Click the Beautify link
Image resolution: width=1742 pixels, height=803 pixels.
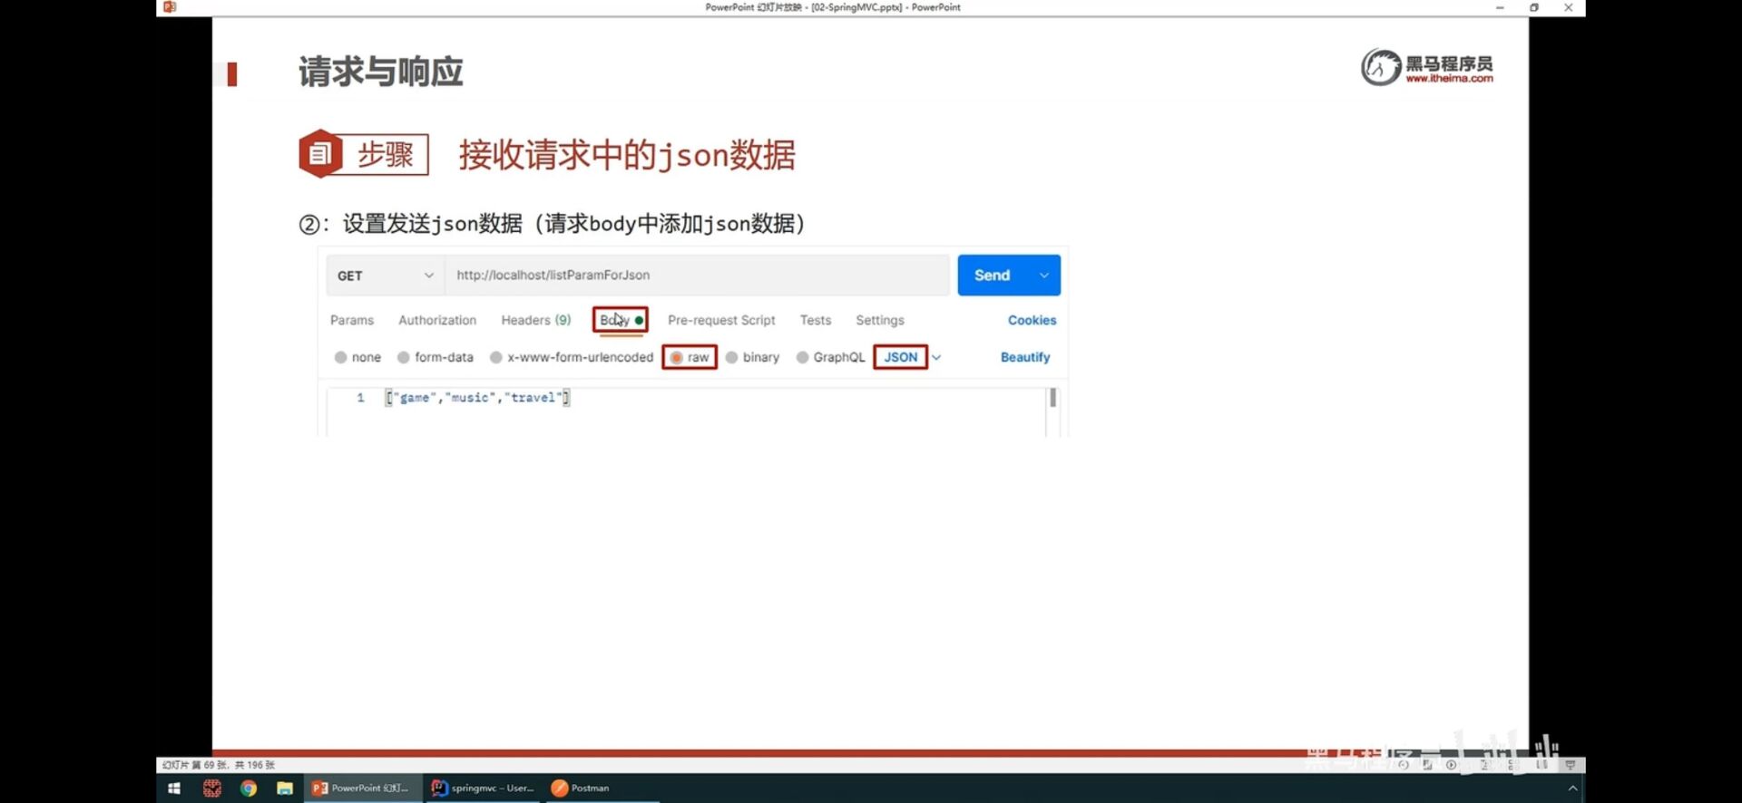point(1025,357)
